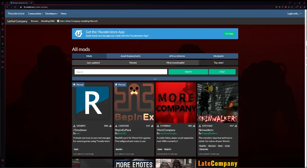307x168 pixels.
Task: Switch to Asset Replacements tab
Action: click(130, 56)
